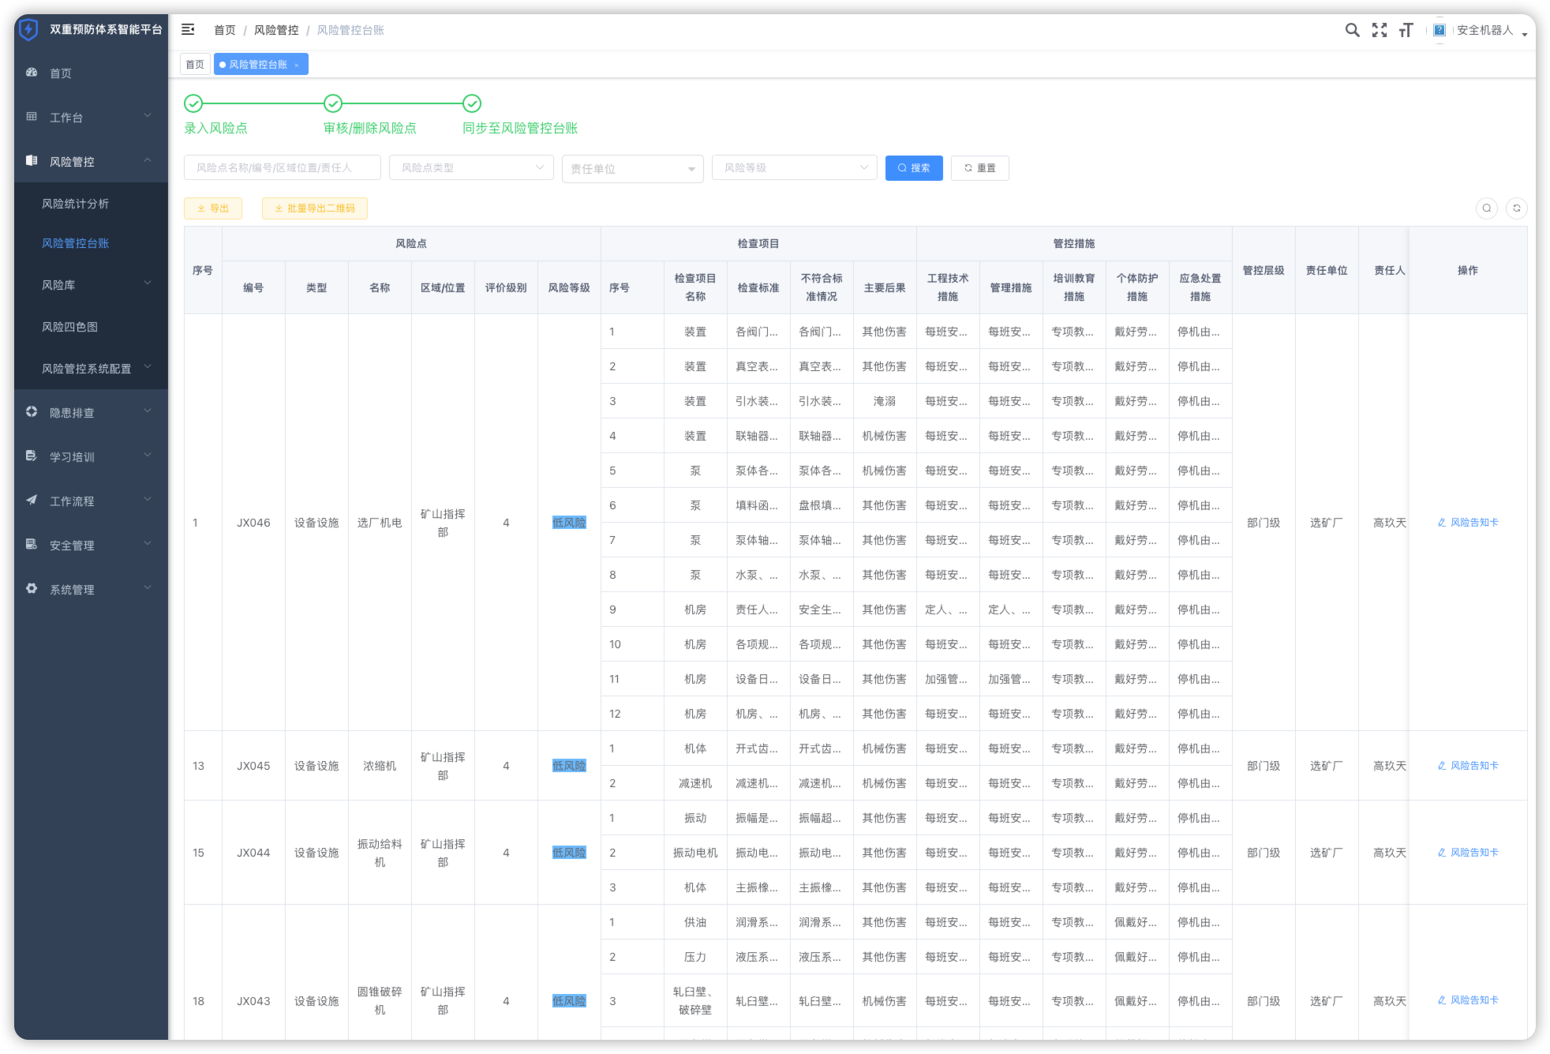Expand the 系统管理 sidebar menu
The image size is (1550, 1054).
tap(148, 588)
